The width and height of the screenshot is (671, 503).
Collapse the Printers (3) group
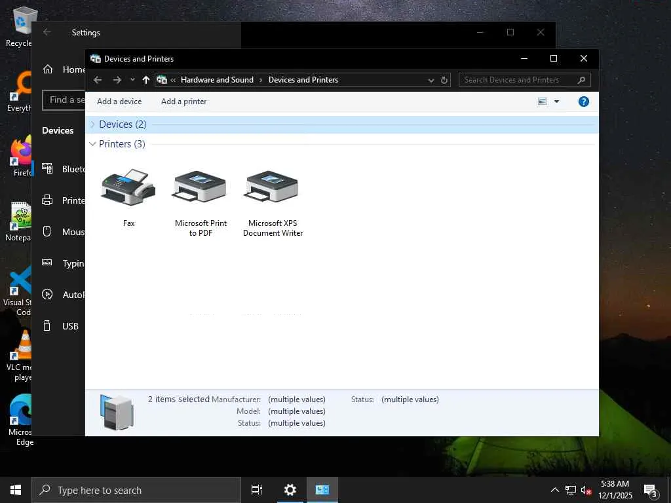coord(92,144)
